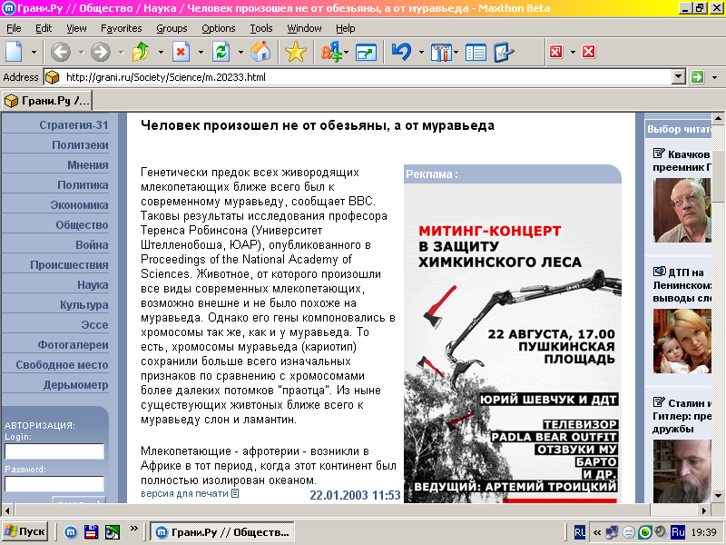Screen dimensions: 726x545
Task: Click the Forward navigation button
Action: [x=100, y=52]
